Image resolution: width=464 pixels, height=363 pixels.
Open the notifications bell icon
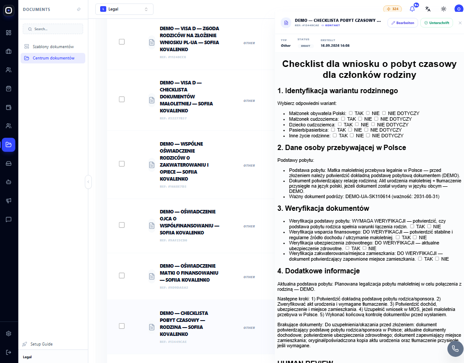(x=412, y=9)
